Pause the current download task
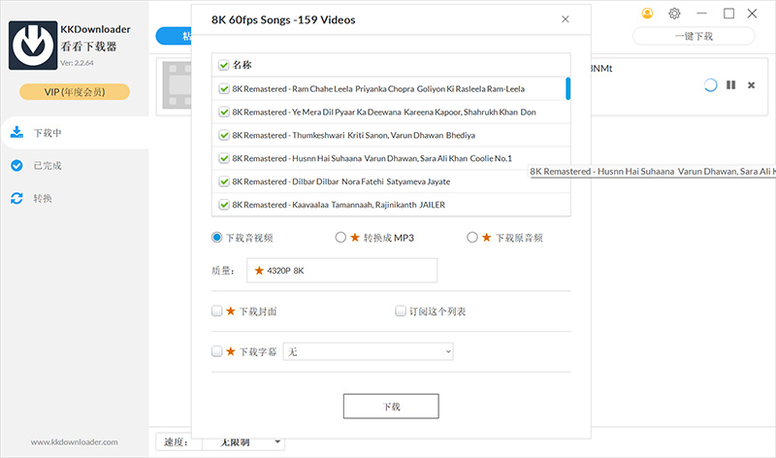 730,85
